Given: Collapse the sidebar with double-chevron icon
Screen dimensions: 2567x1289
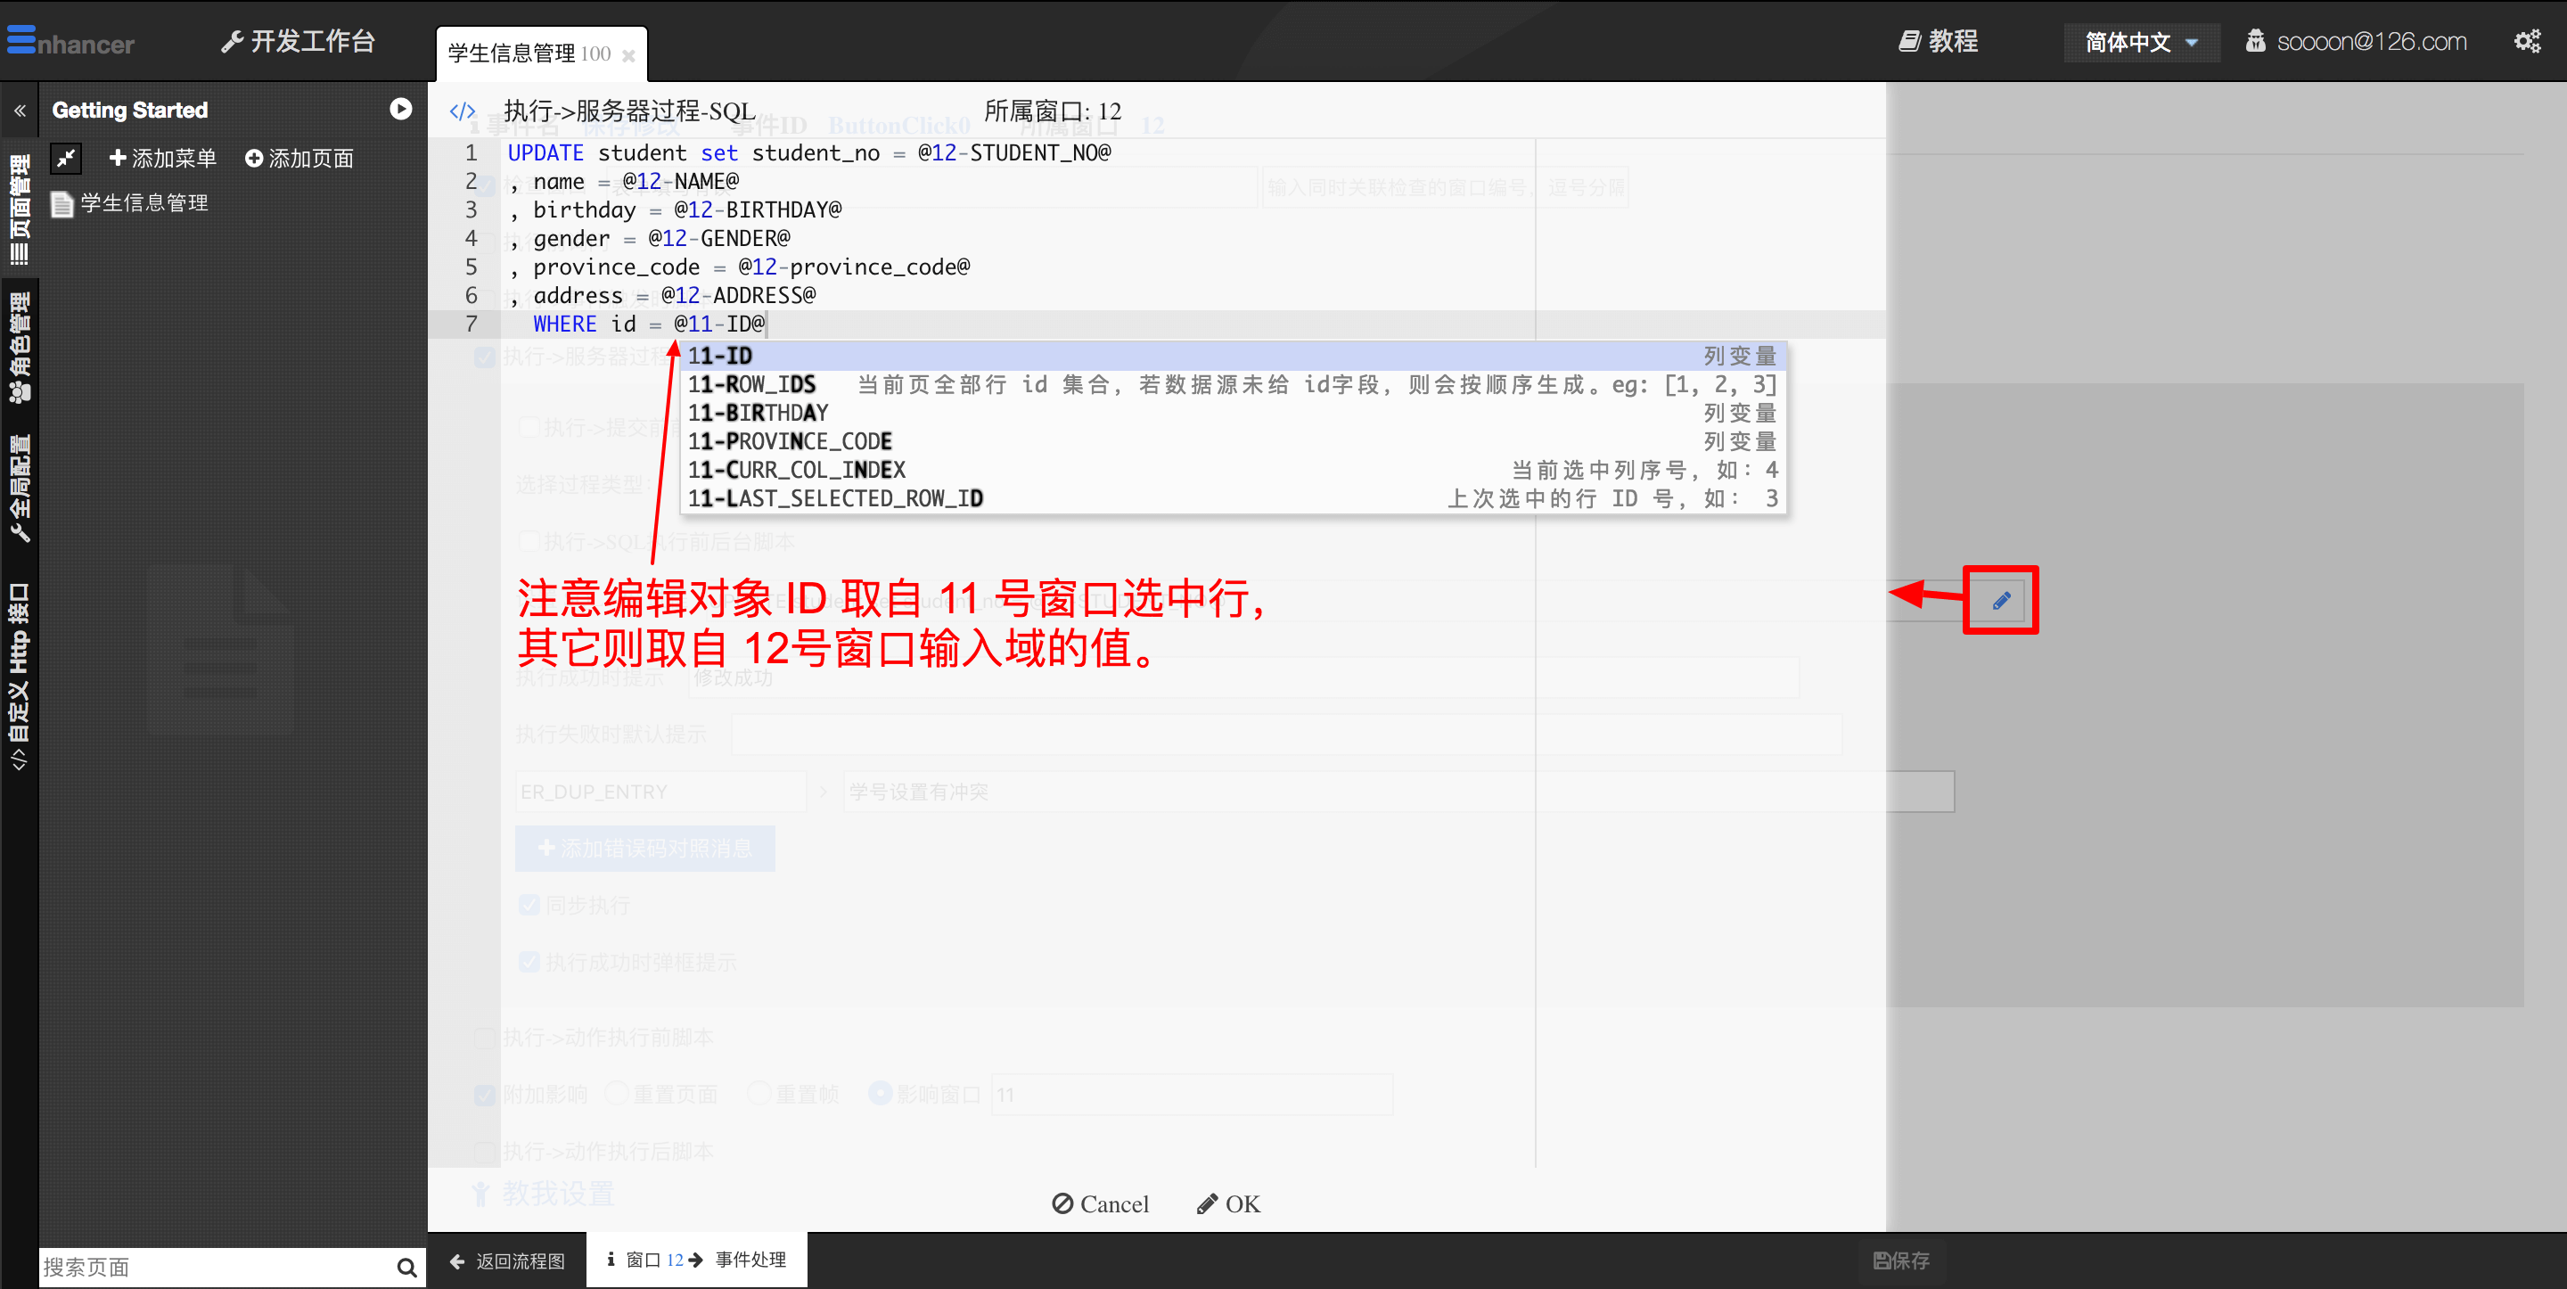Looking at the screenshot, I should (20, 111).
